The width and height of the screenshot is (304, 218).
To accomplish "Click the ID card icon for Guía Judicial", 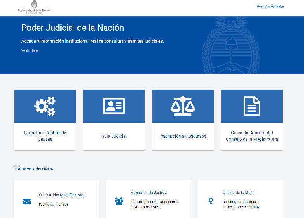I will 114,106.
